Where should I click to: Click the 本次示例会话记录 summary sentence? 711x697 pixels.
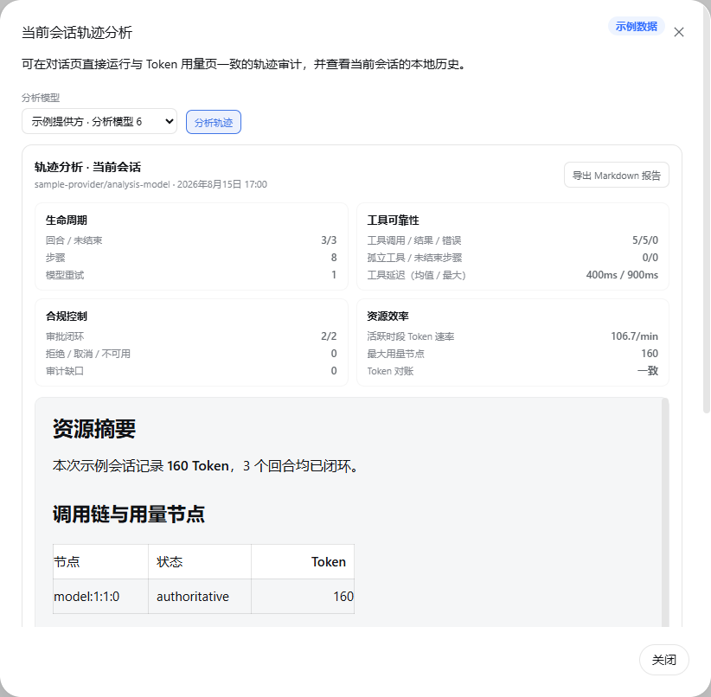point(207,466)
